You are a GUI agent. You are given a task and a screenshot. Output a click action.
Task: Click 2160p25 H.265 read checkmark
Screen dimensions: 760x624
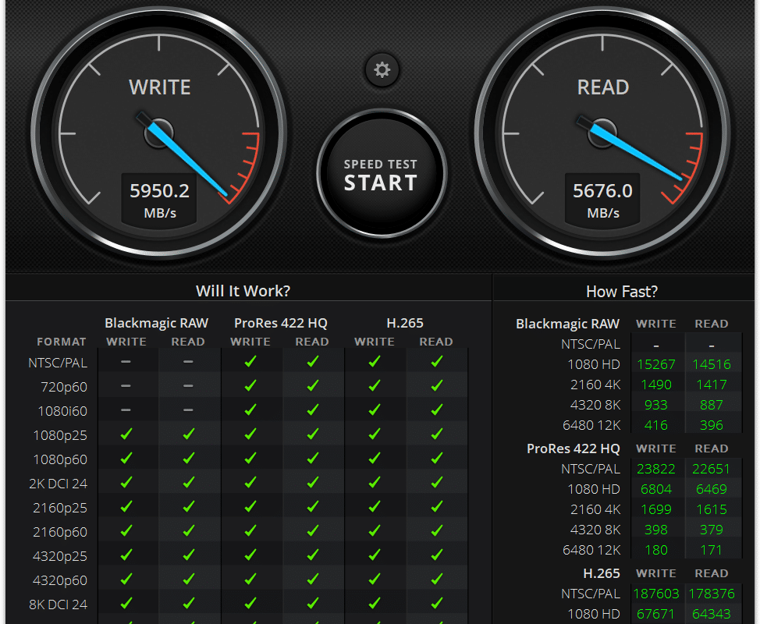(437, 507)
